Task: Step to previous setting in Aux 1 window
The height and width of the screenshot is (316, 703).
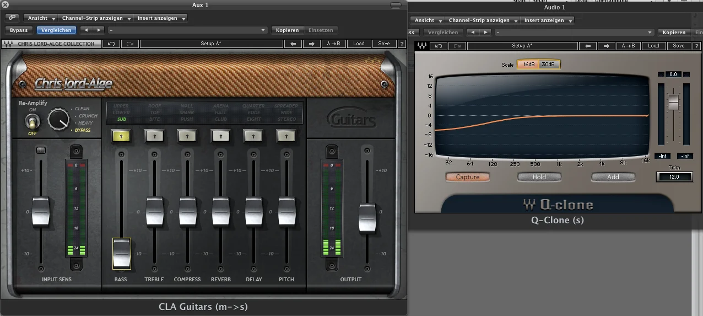Action: tap(85, 30)
